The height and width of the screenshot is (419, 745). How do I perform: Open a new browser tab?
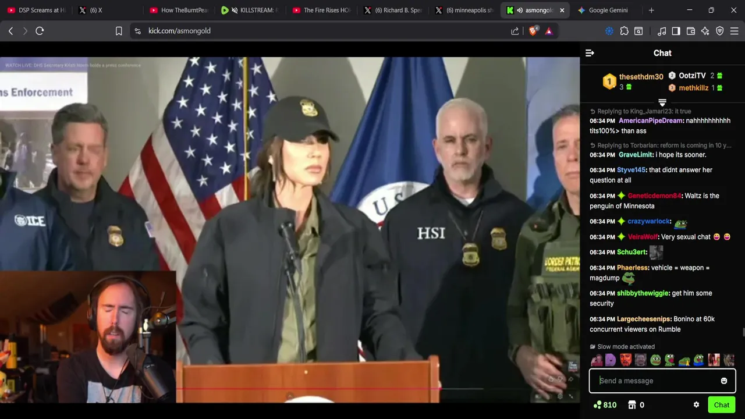pyautogui.click(x=651, y=10)
